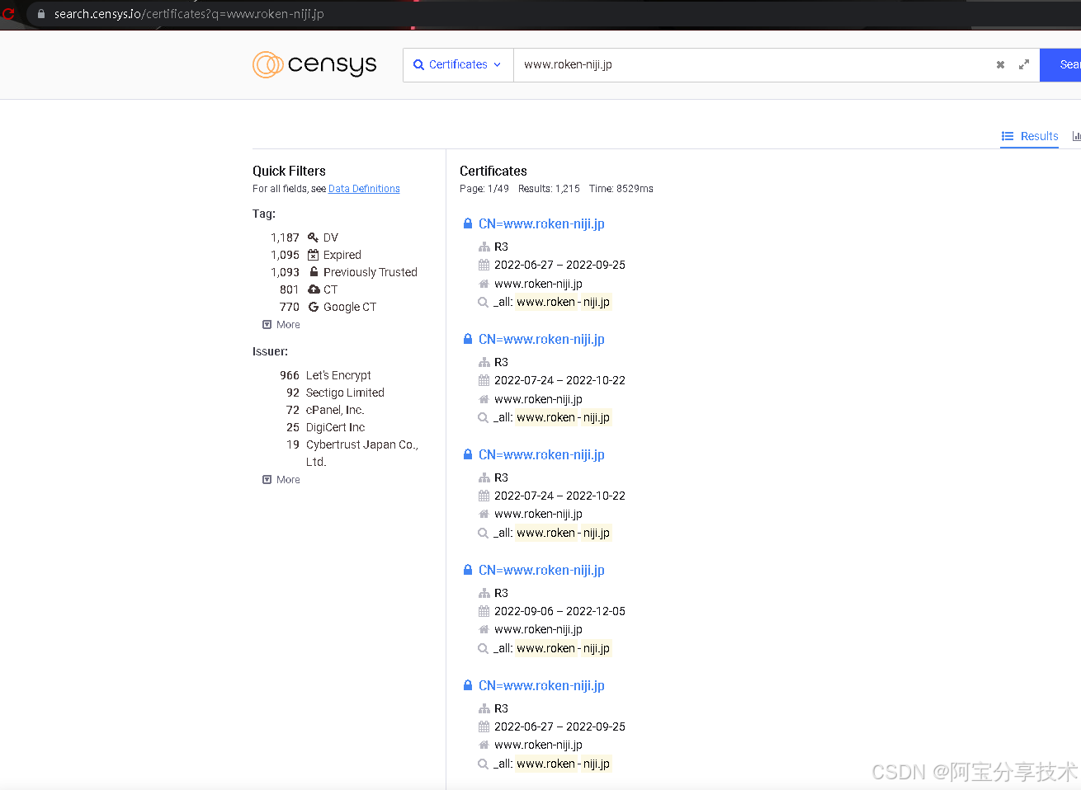Image resolution: width=1081 pixels, height=790 pixels.
Task: Open the Certificates search type dropdown
Action: coord(458,65)
